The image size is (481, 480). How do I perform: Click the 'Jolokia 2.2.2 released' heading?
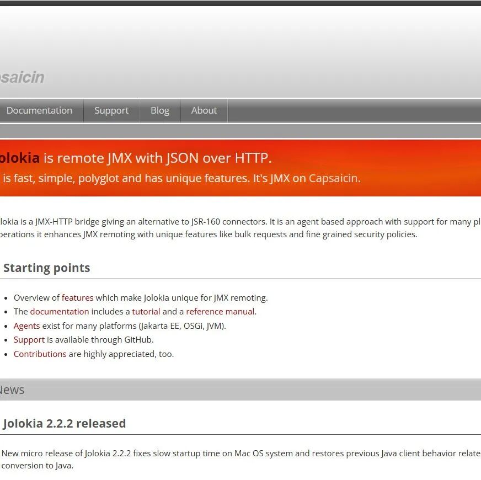(x=65, y=424)
